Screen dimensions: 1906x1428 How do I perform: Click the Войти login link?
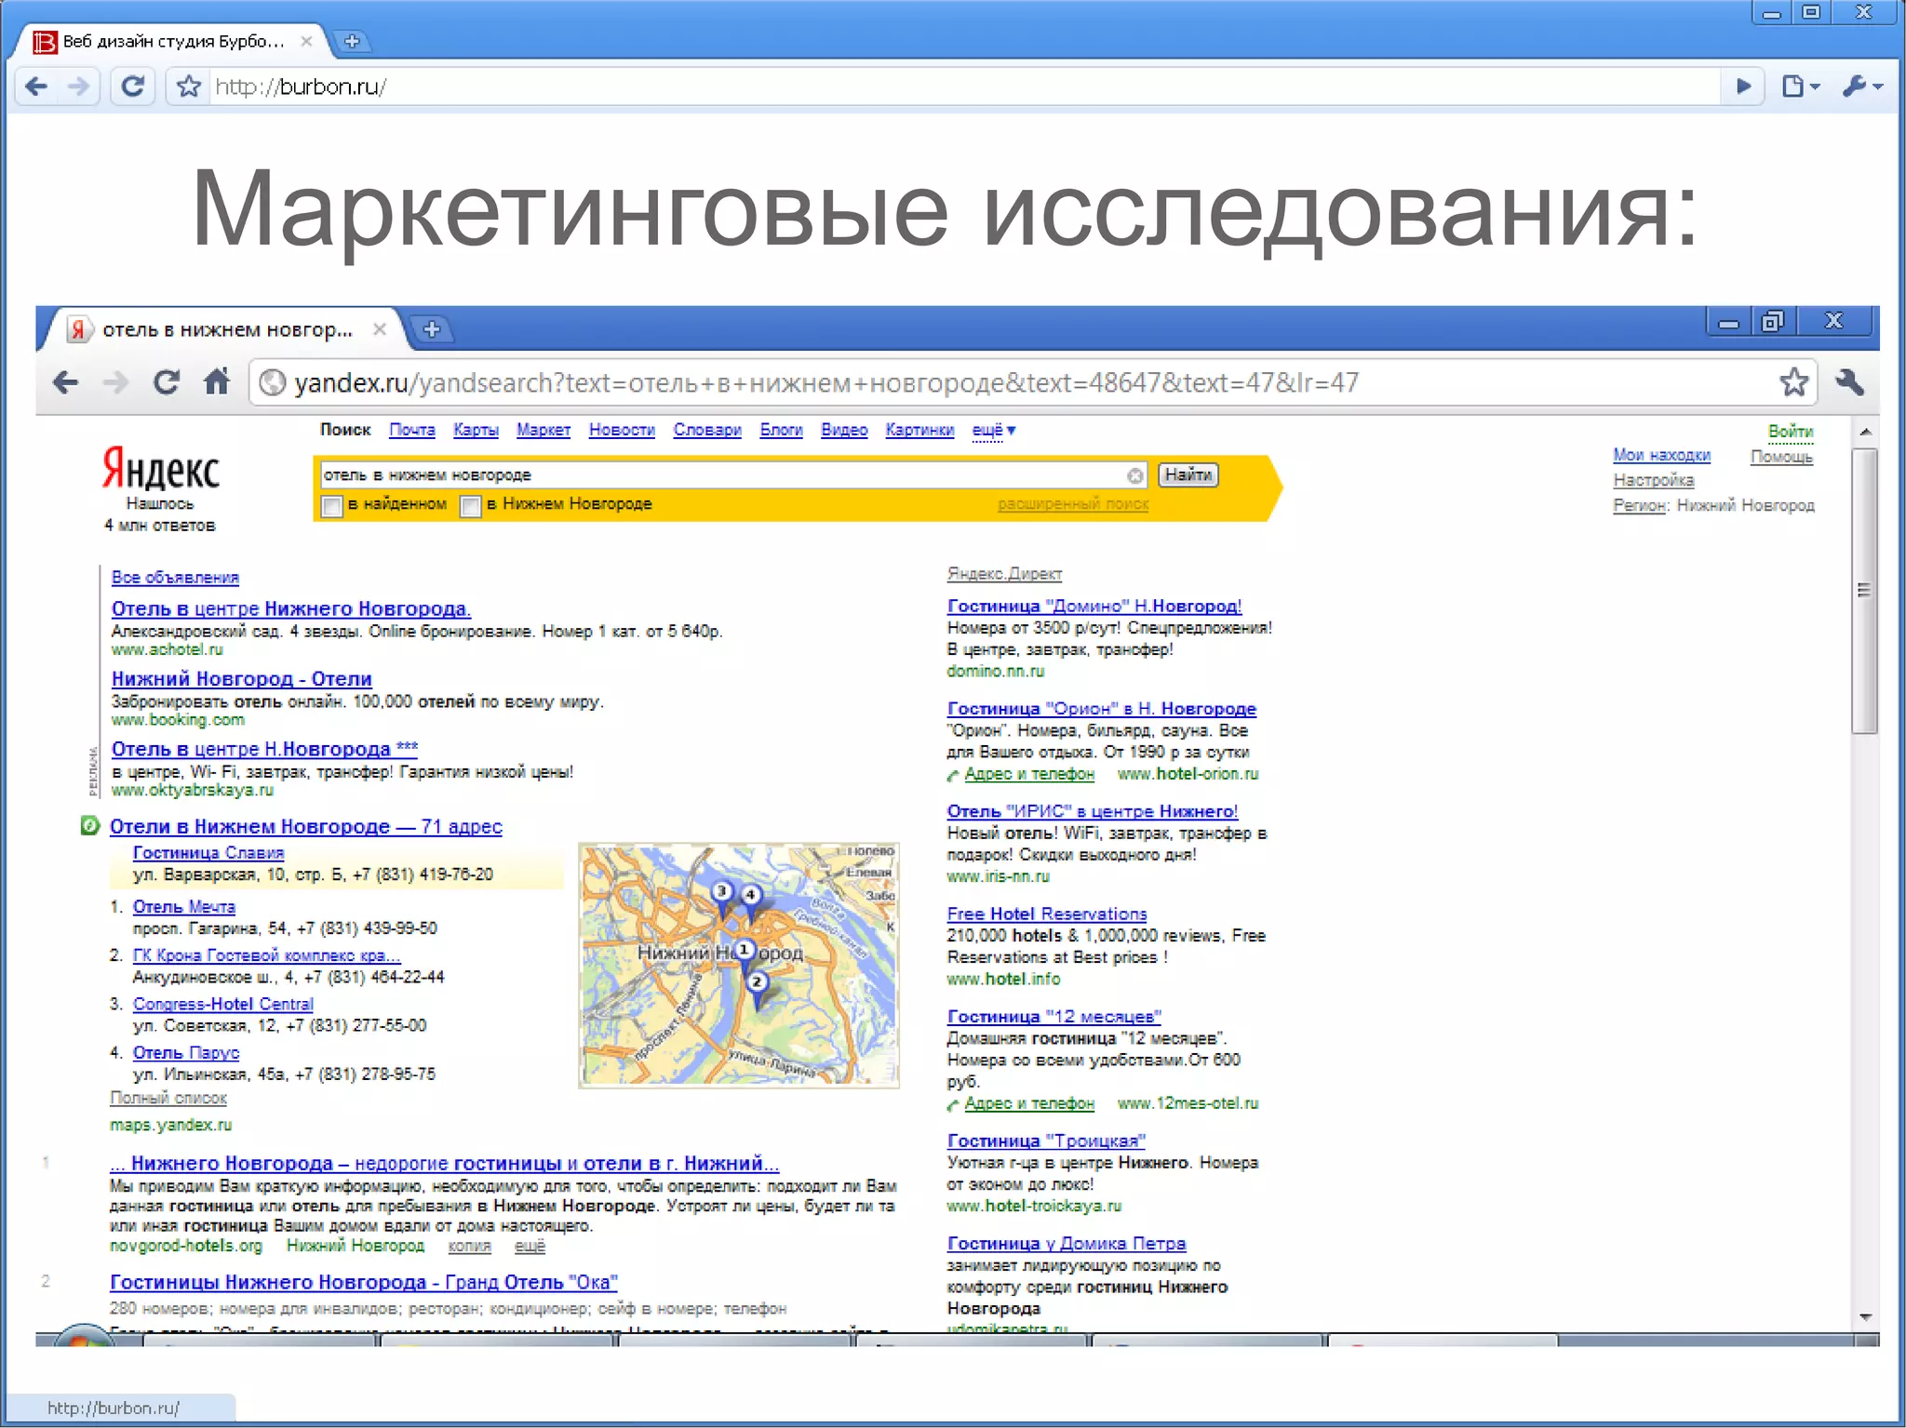(1791, 432)
